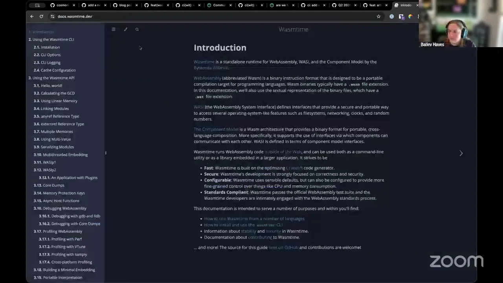Toggle the sidebar with the hamburger icon
Viewport: 503px width, 283px height.
pyautogui.click(x=114, y=29)
